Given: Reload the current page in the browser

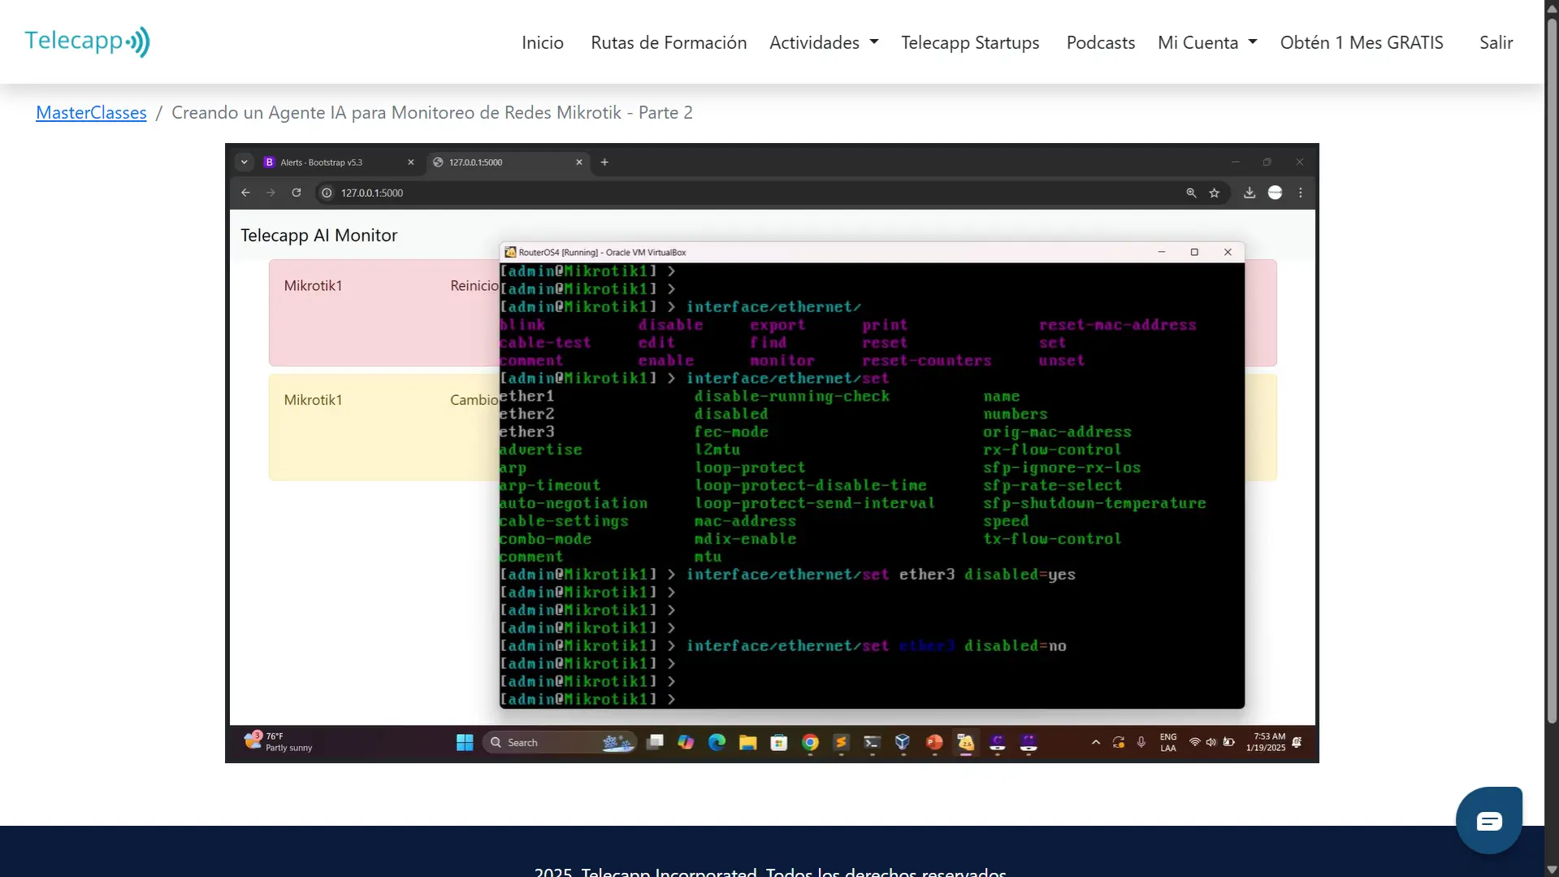Looking at the screenshot, I should point(297,193).
